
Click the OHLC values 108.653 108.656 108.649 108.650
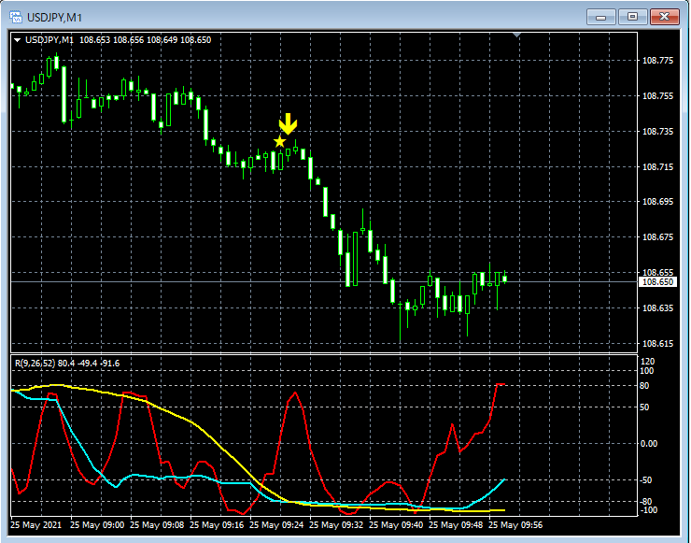point(145,40)
